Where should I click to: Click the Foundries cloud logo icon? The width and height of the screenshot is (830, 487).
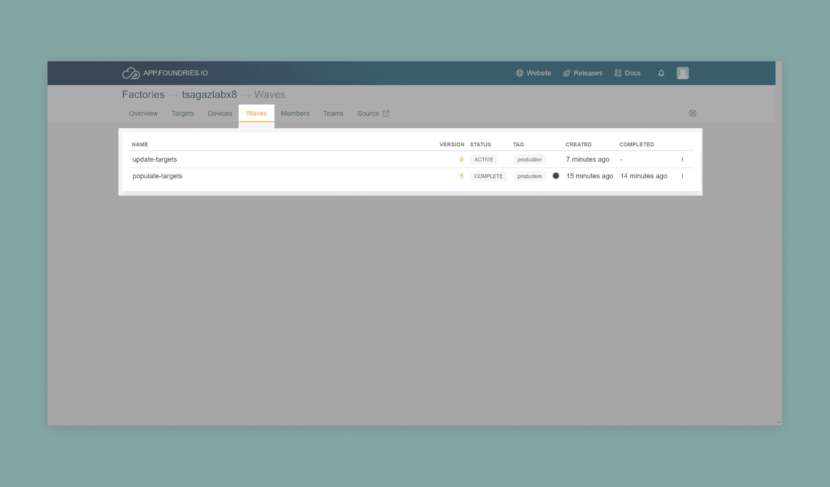[131, 73]
